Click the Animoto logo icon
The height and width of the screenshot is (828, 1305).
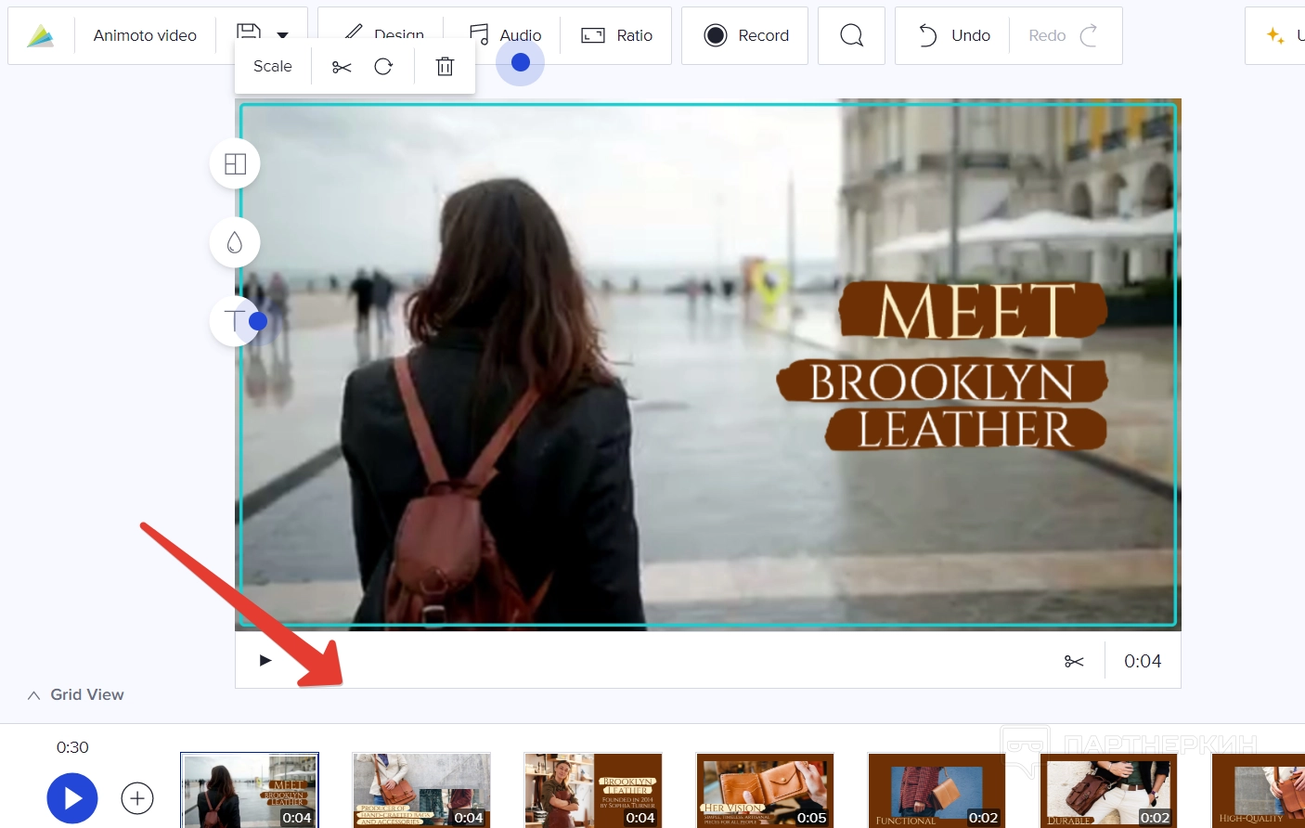point(40,36)
